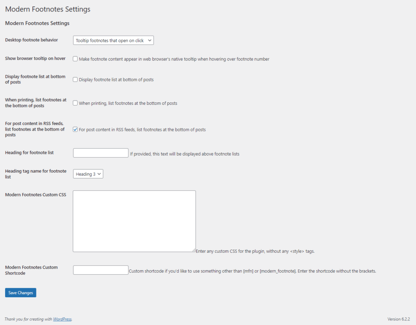The height and width of the screenshot is (325, 416).
Task: Click the bold Modern Footnotes Custom Shortcode label
Action: click(x=31, y=270)
